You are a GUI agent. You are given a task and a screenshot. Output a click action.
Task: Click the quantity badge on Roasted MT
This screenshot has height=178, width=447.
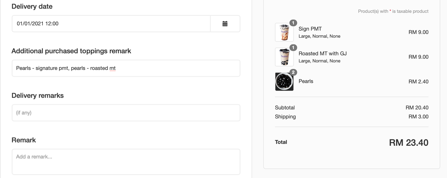click(293, 48)
